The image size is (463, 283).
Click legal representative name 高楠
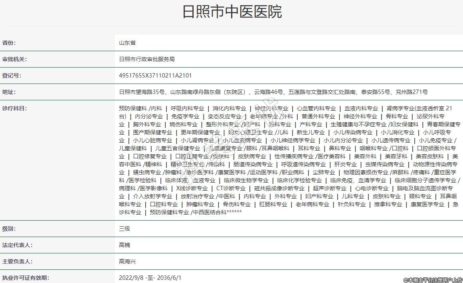(124, 245)
